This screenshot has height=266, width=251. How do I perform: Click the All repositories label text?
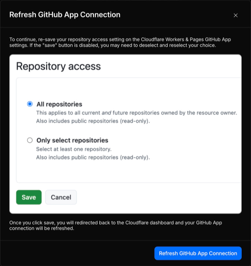(x=59, y=104)
